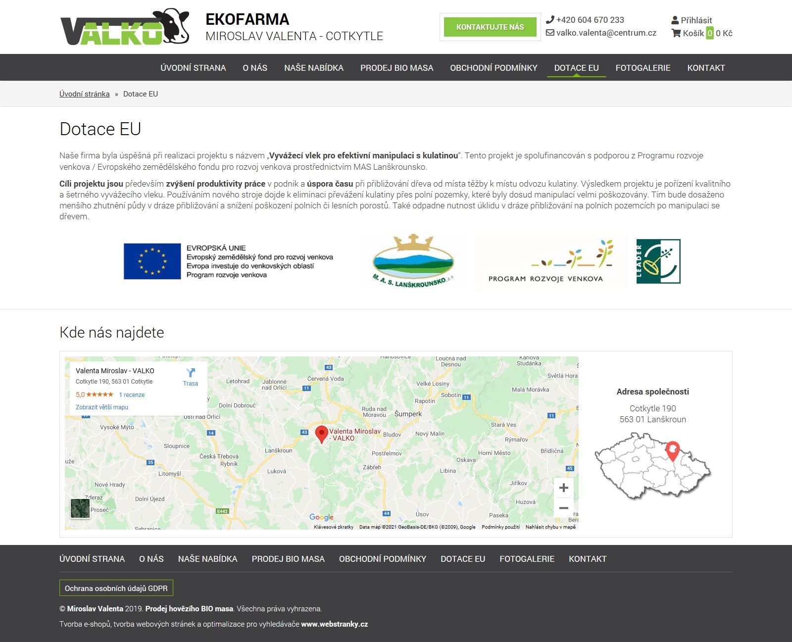Open Kontakt in top navigation
This screenshot has height=642, width=792.
[706, 68]
